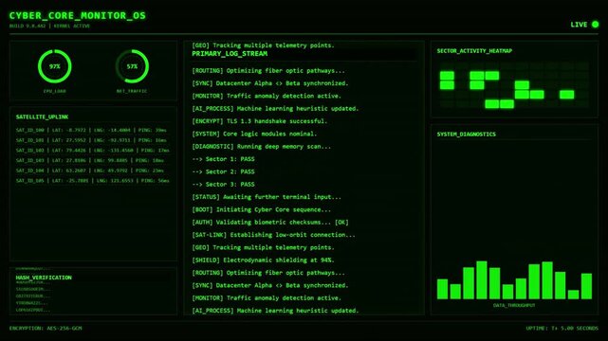Click the NET_TRAFFIC label
This screenshot has width=608, height=341.
(132, 91)
